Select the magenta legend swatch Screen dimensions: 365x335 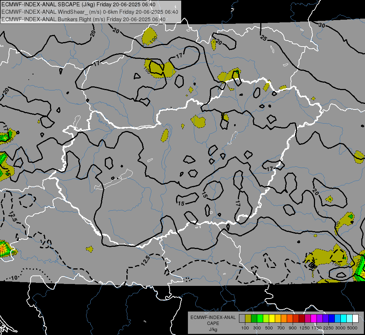tap(314, 318)
